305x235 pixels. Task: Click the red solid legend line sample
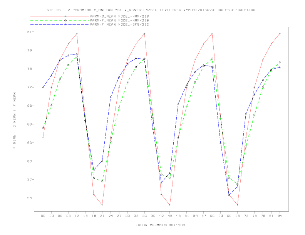coord(60,16)
